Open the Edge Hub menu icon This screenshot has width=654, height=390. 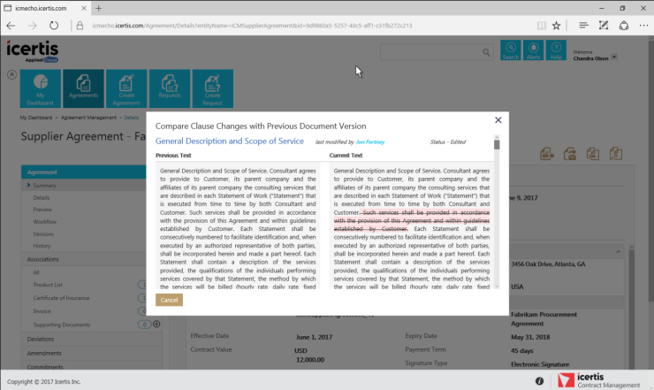coord(581,26)
